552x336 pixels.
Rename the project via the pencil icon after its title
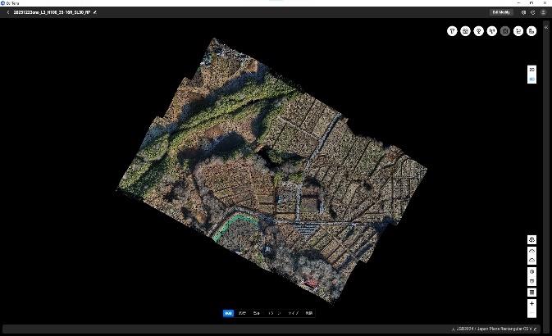(x=95, y=12)
